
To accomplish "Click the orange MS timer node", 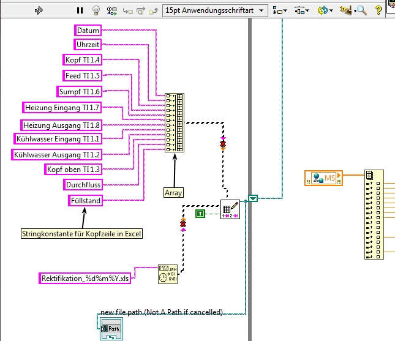I will (x=323, y=178).
